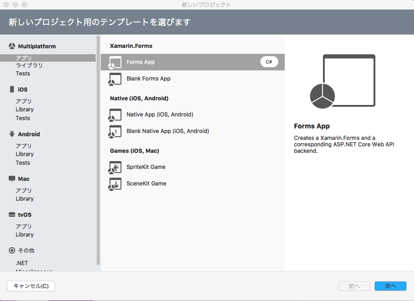This screenshot has width=414, height=301.
Task: Click the Forms App description title
Action: [x=312, y=126]
